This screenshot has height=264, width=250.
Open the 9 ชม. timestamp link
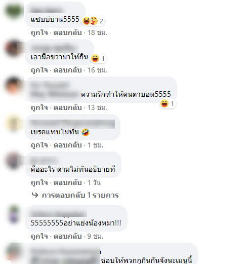(x=95, y=236)
